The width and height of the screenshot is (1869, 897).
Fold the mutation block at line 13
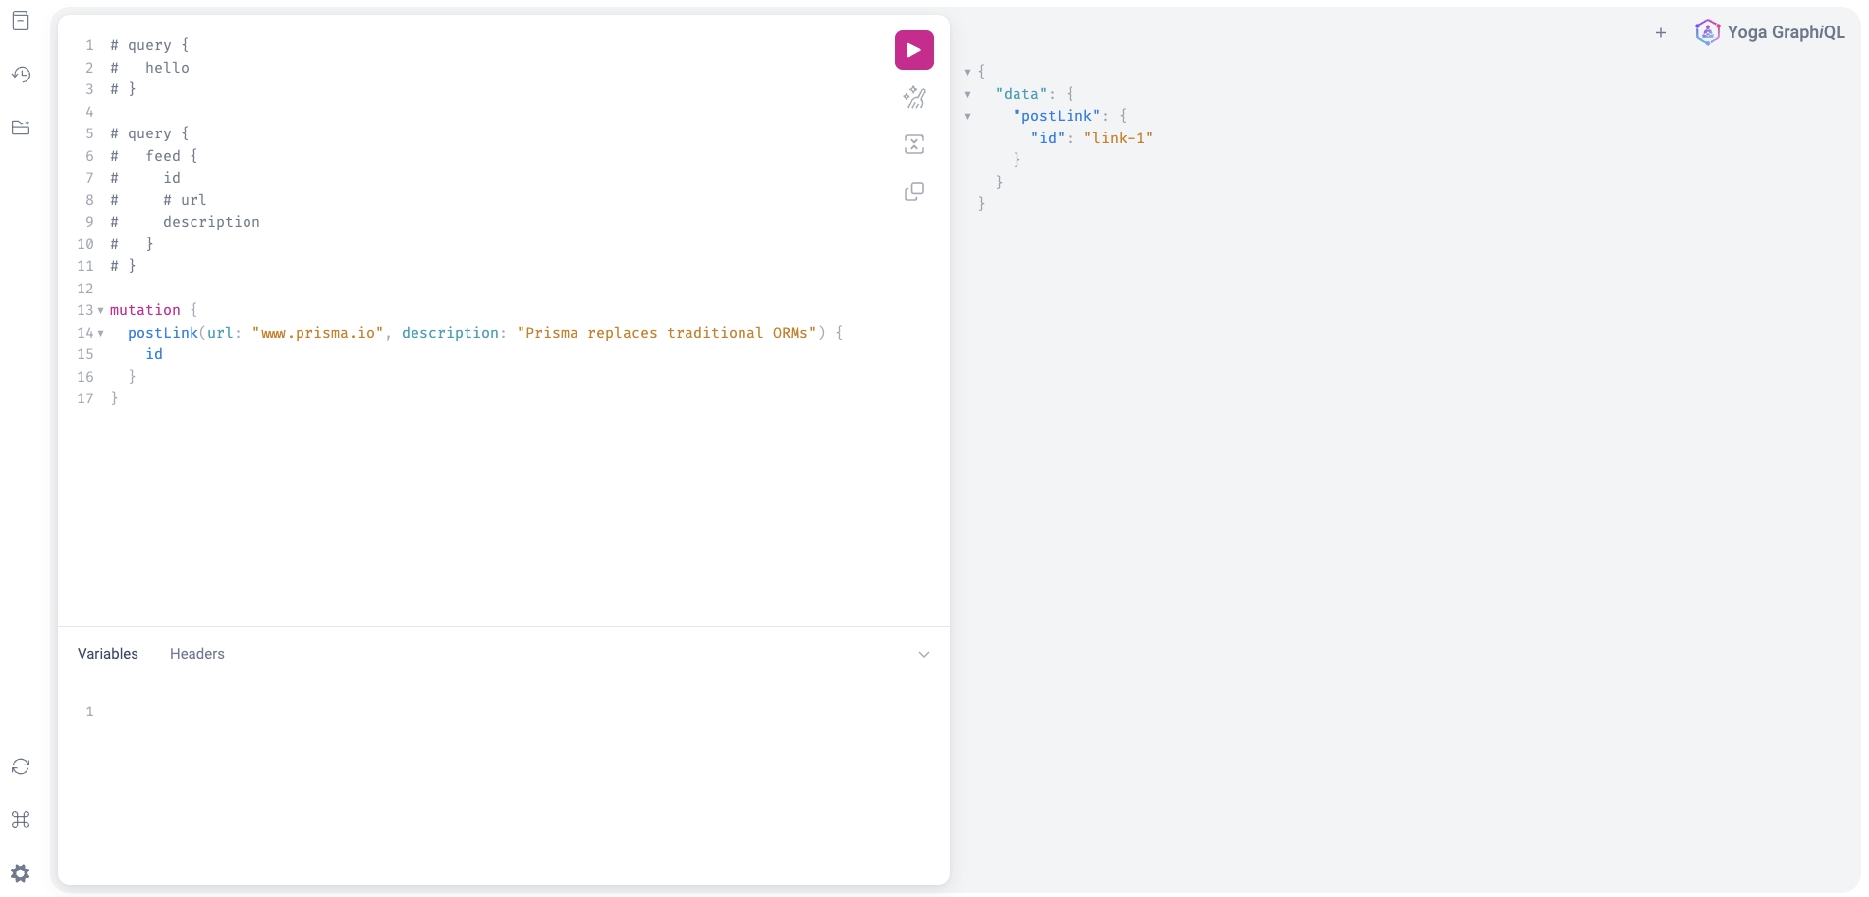100,310
